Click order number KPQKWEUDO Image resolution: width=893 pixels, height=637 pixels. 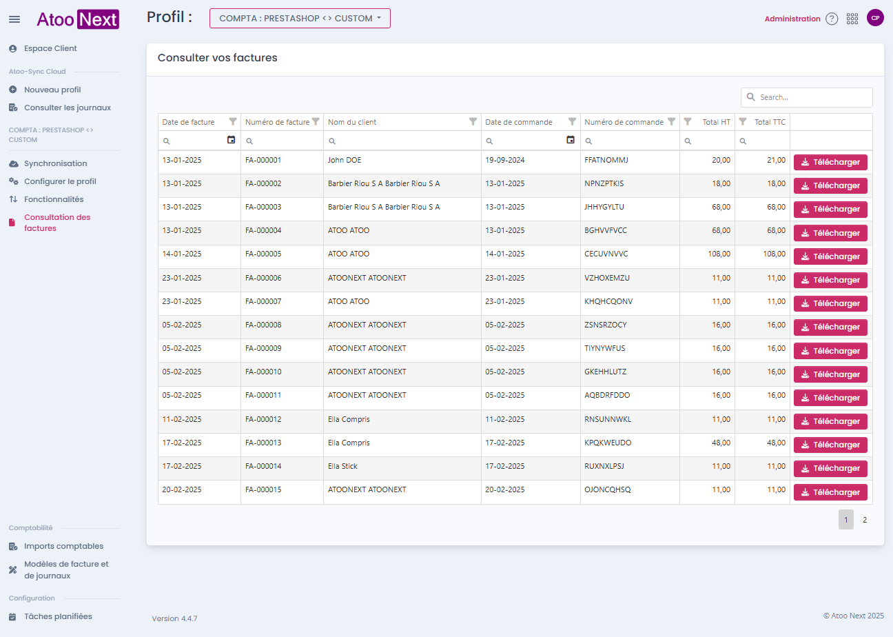pyautogui.click(x=608, y=443)
